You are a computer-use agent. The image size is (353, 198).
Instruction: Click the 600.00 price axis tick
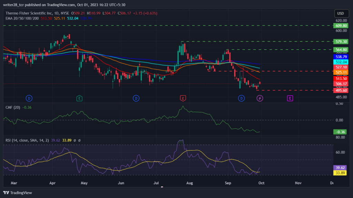click(x=341, y=31)
